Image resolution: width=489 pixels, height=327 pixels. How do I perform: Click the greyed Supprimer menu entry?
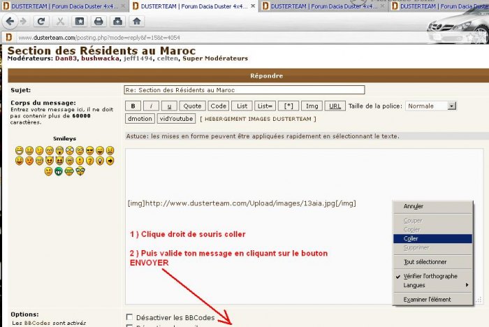pos(432,248)
